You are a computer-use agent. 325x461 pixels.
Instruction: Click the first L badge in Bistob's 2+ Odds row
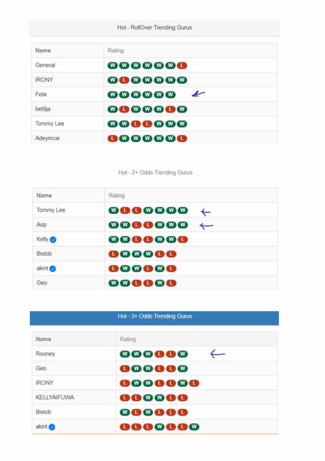(x=114, y=254)
